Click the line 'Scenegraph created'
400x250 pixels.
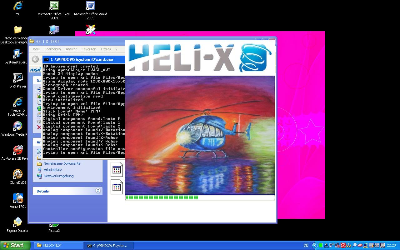pyautogui.click(x=65, y=85)
